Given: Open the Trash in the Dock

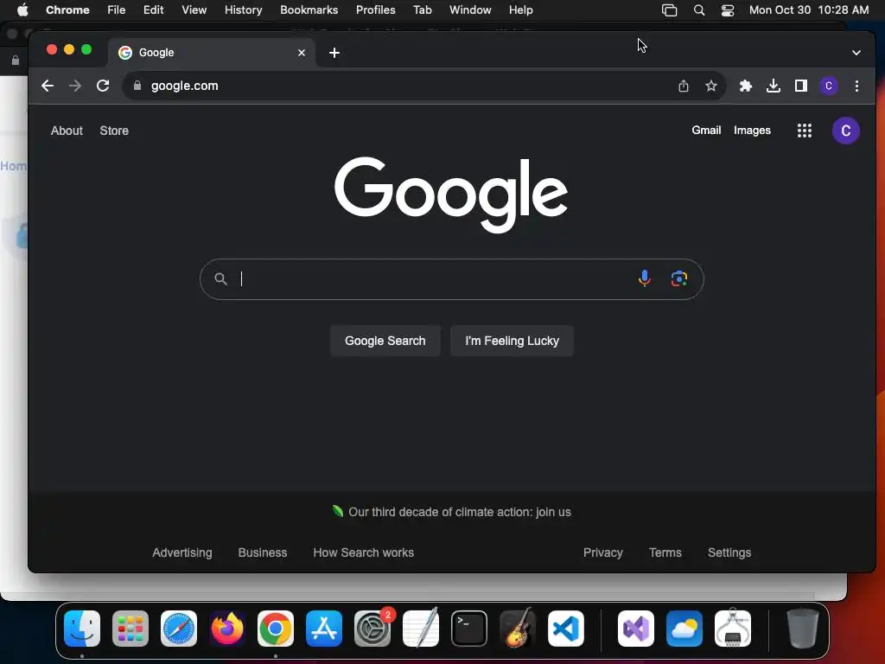Looking at the screenshot, I should [x=802, y=629].
